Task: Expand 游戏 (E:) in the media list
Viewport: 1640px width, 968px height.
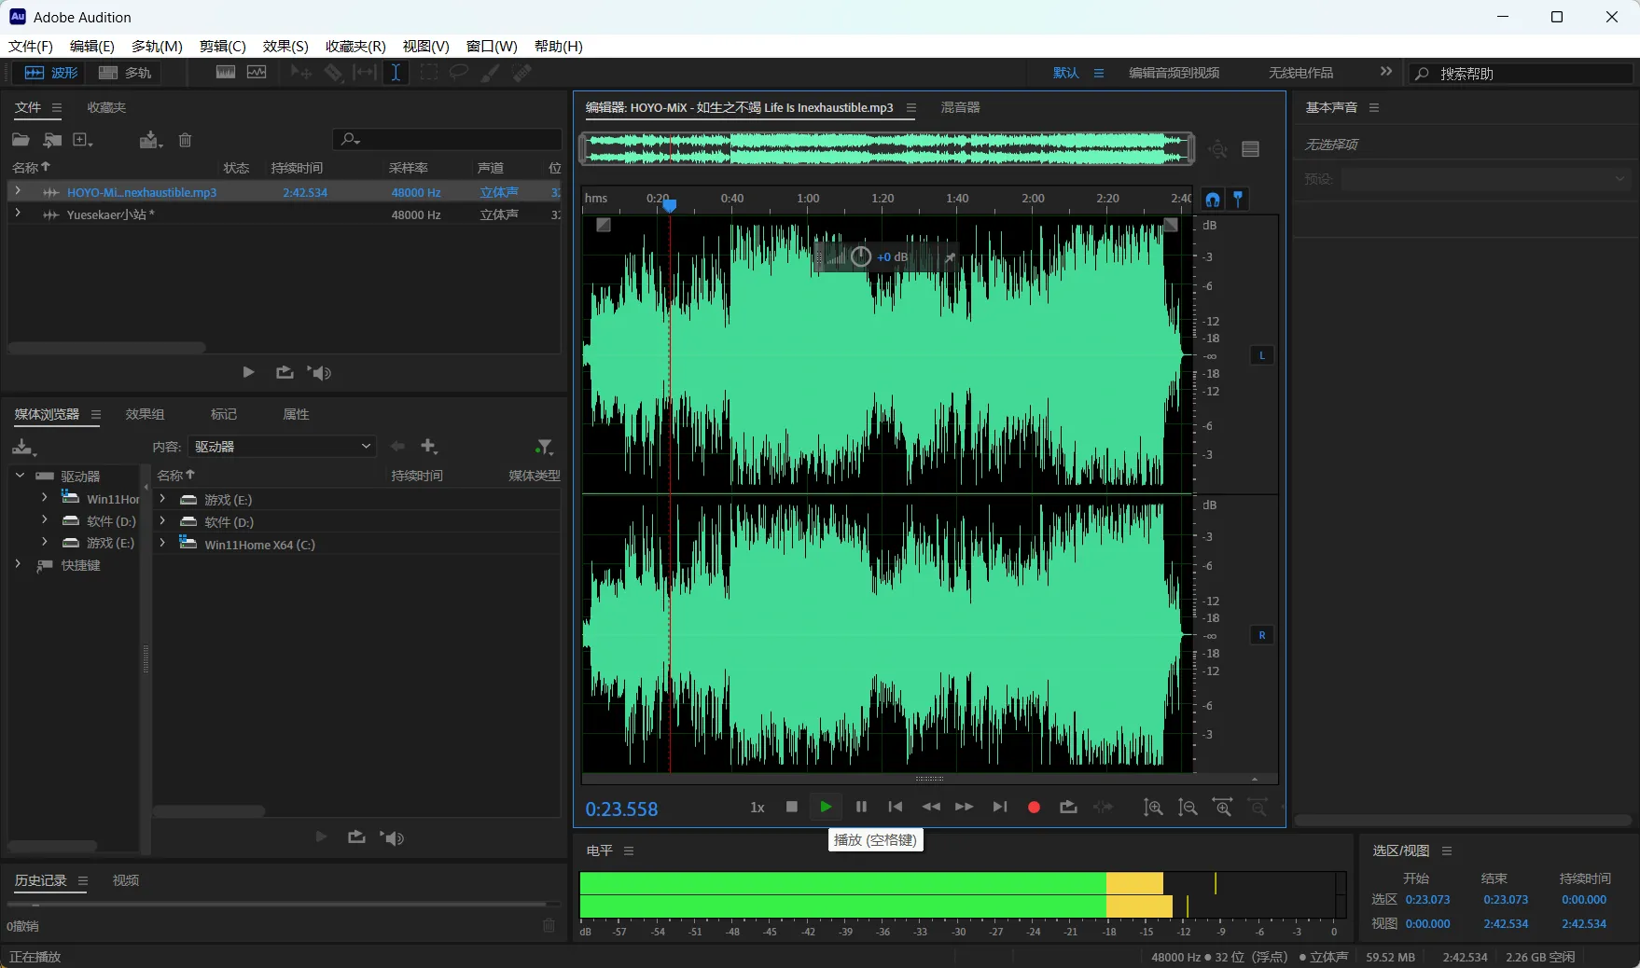Action: (162, 499)
